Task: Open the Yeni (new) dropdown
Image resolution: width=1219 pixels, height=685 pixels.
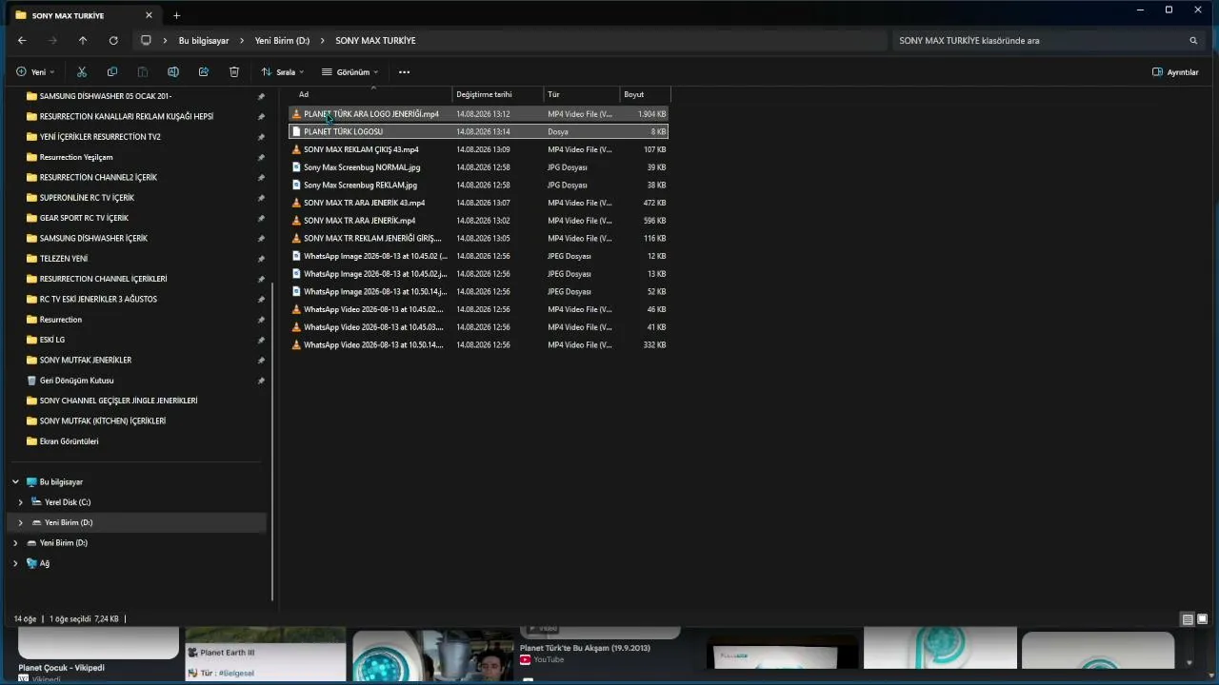Action: pyautogui.click(x=35, y=72)
